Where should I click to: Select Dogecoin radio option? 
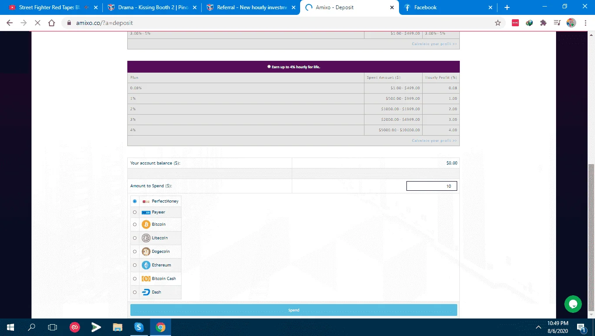135,252
